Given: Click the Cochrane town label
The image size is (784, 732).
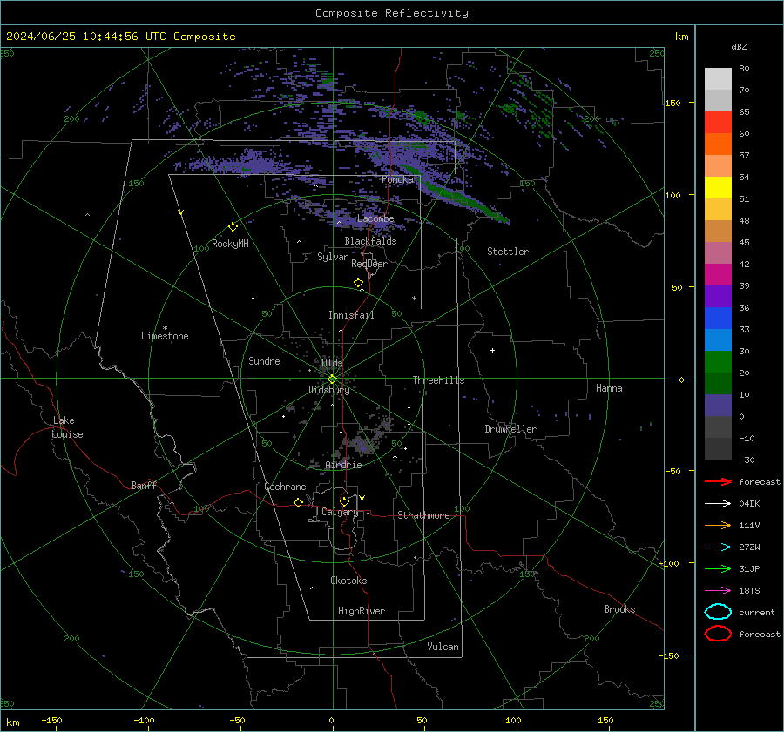Looking at the screenshot, I should point(285,487).
